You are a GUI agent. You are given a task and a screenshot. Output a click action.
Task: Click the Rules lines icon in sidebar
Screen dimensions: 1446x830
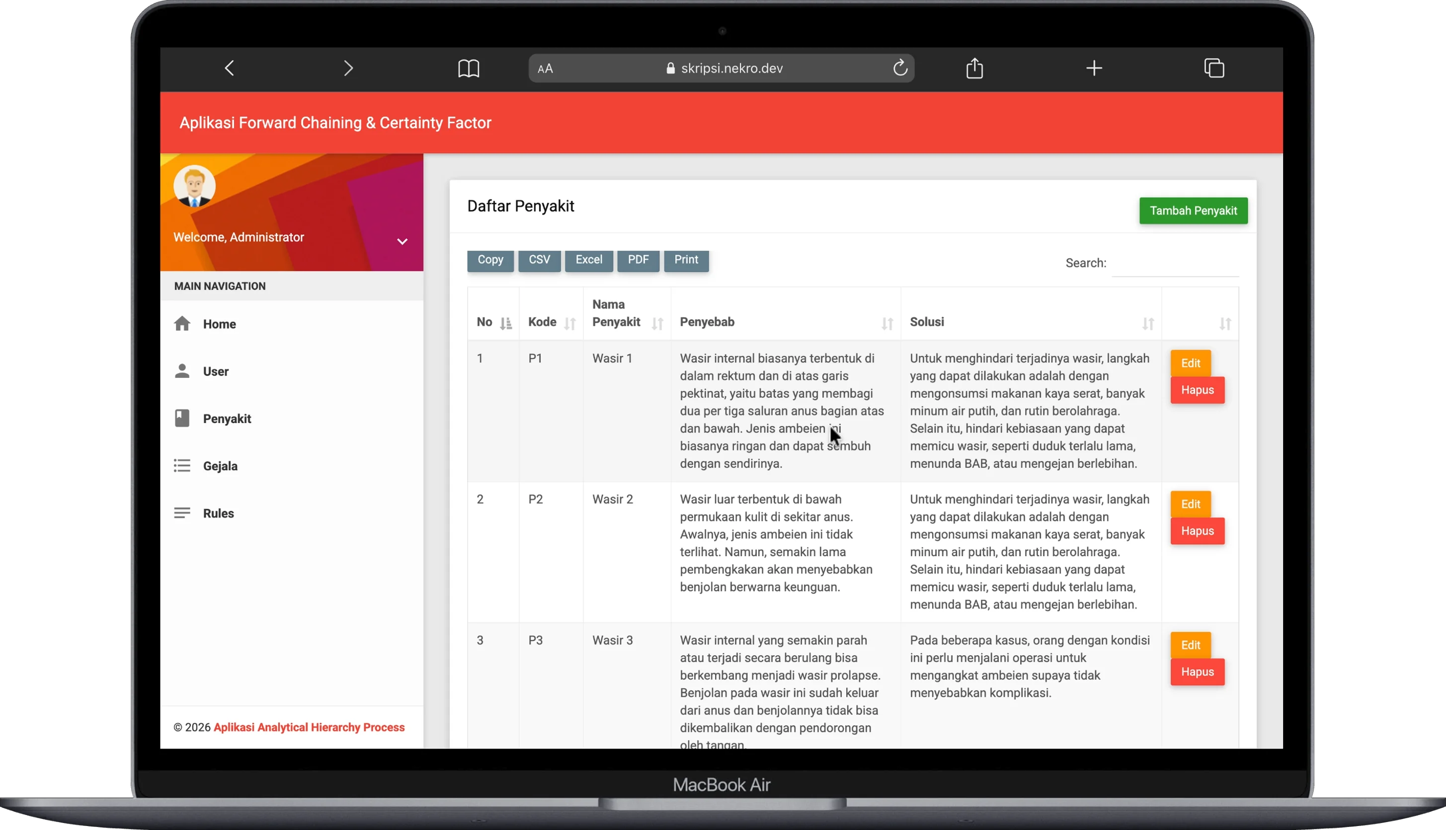pyautogui.click(x=182, y=513)
